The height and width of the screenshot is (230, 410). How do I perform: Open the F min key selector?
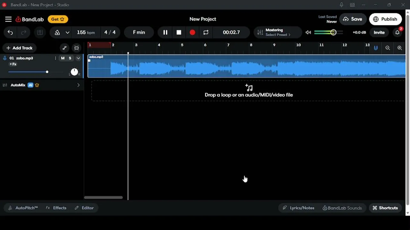click(x=139, y=32)
